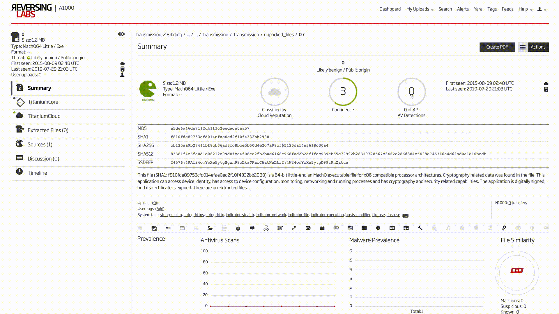559x314 pixels.
Task: Open the Tags page
Action: (492, 9)
